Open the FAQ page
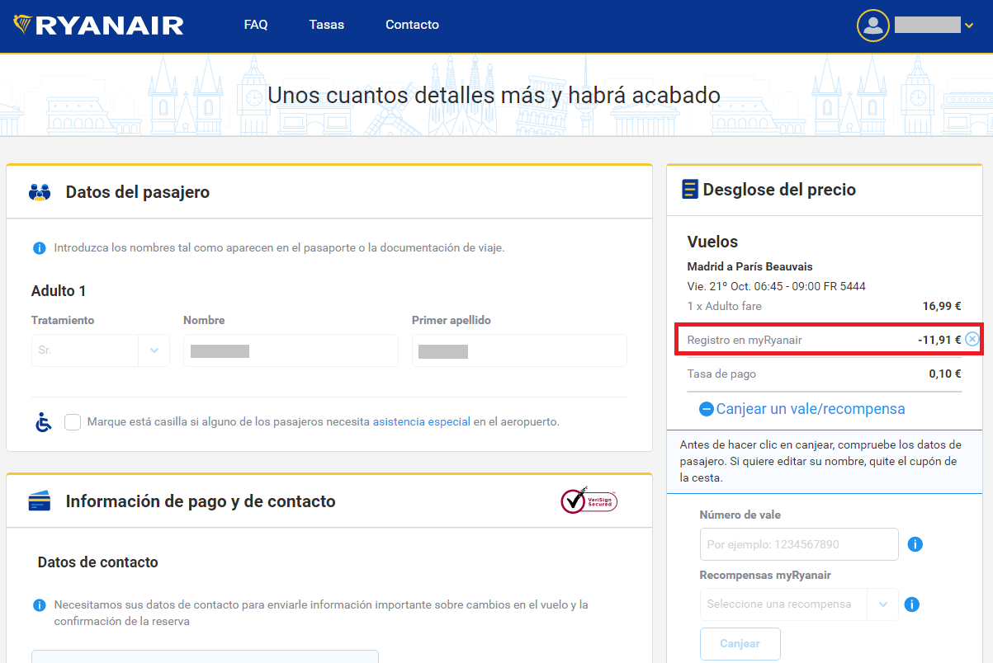 pos(256,25)
